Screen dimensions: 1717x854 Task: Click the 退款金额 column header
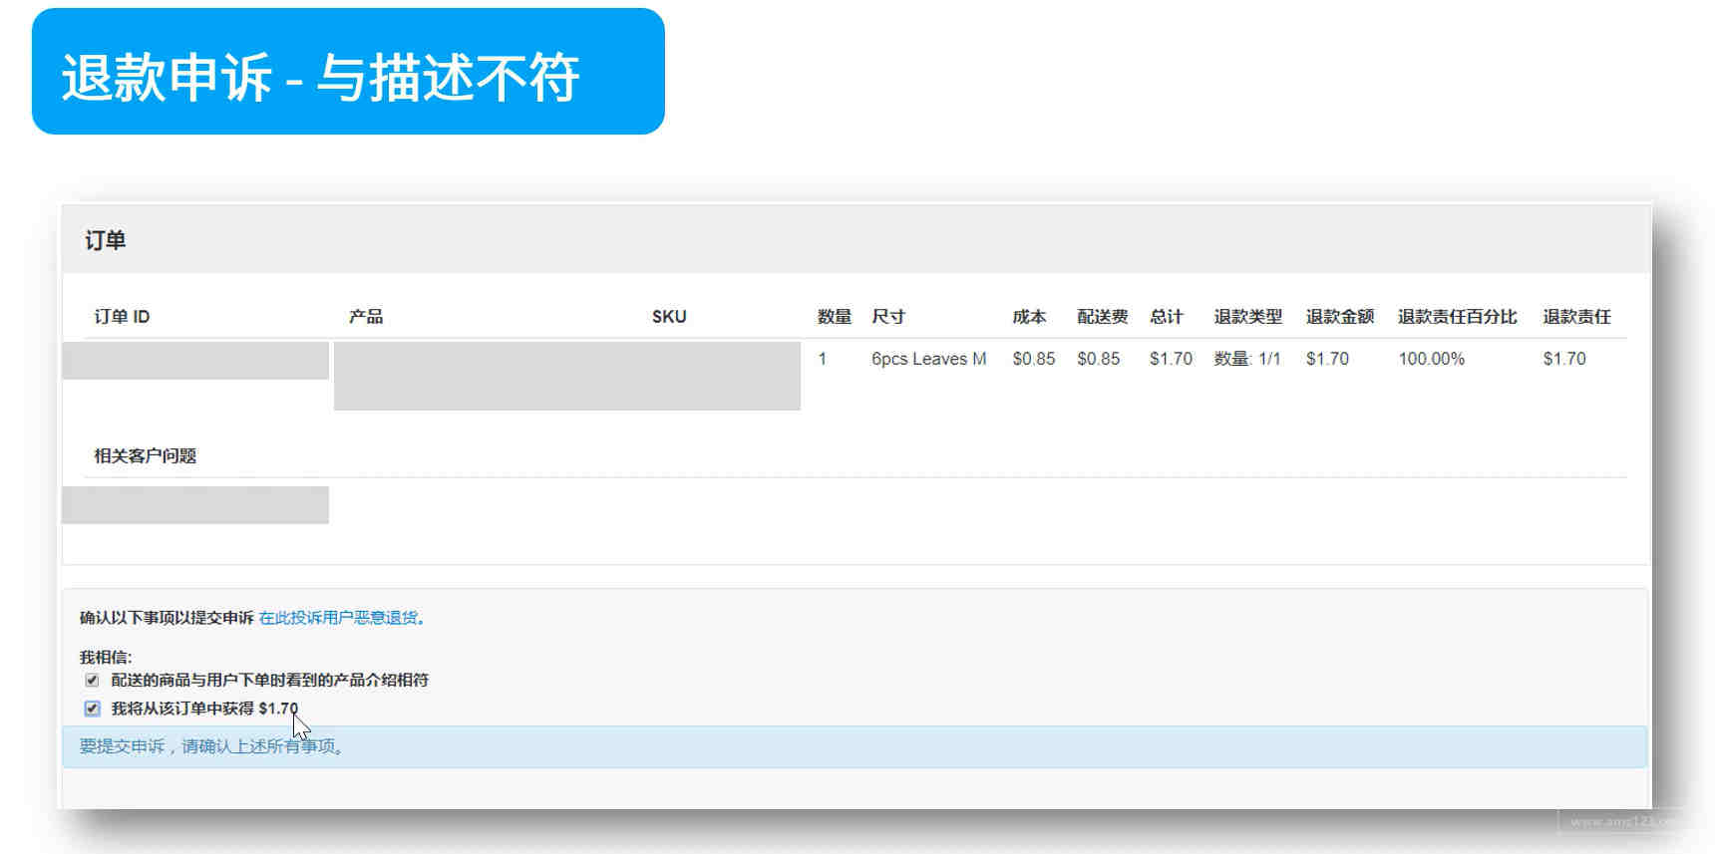click(x=1340, y=317)
